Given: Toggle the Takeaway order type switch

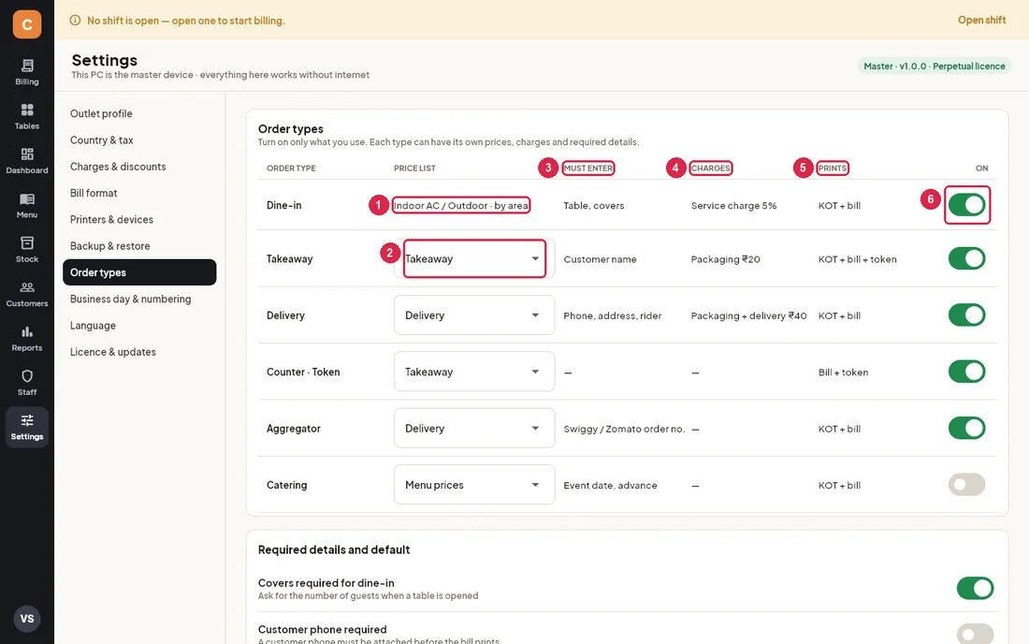Looking at the screenshot, I should 966,258.
